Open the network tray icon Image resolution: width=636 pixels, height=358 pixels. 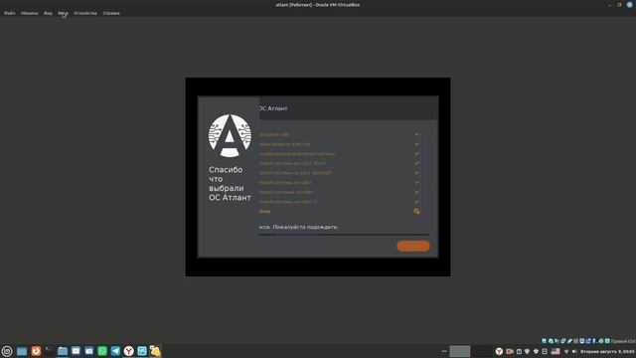tap(566, 351)
